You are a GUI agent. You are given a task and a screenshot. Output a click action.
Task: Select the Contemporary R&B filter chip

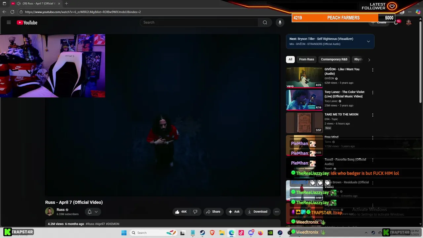(334, 59)
